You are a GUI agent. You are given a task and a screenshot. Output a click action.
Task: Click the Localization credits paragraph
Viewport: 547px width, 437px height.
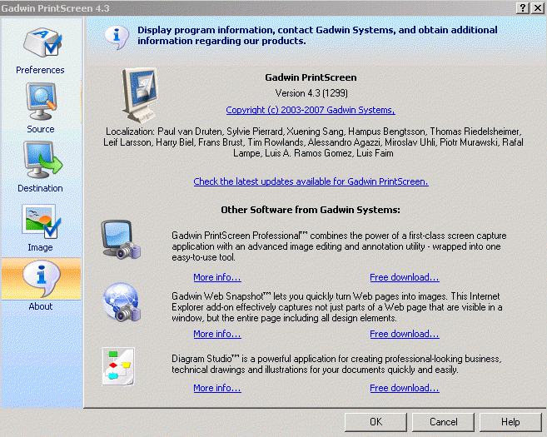[313, 142]
